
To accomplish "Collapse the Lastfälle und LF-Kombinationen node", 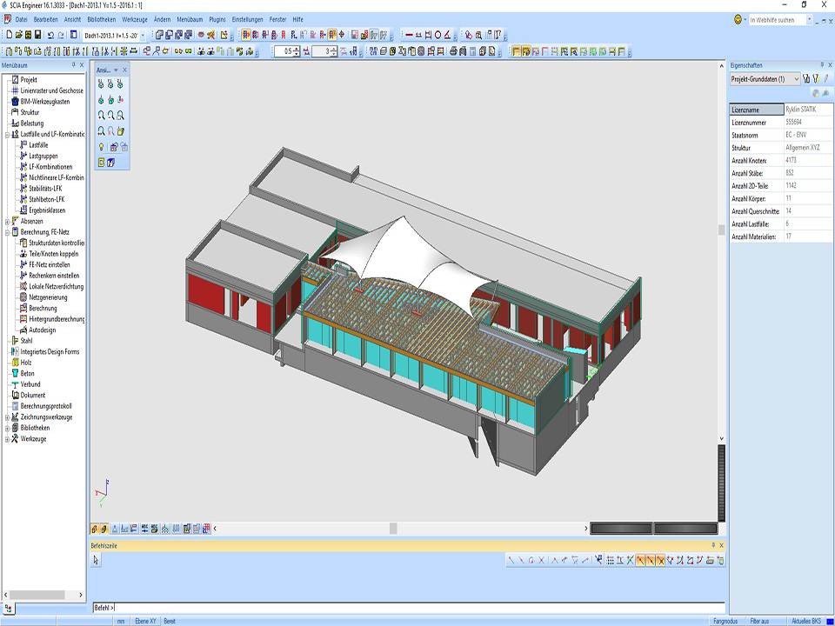I will 7,134.
